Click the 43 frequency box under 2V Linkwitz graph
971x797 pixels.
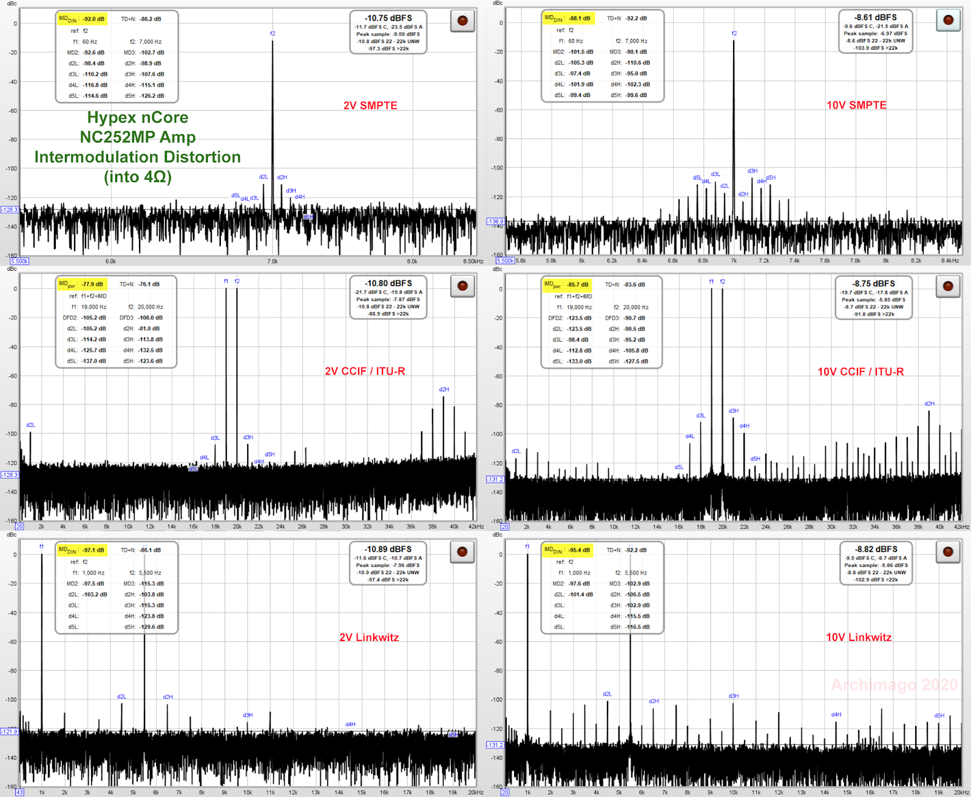20,793
